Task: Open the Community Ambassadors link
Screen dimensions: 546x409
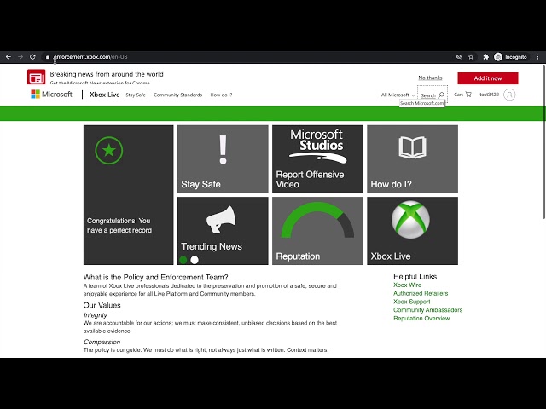Action: click(x=428, y=310)
